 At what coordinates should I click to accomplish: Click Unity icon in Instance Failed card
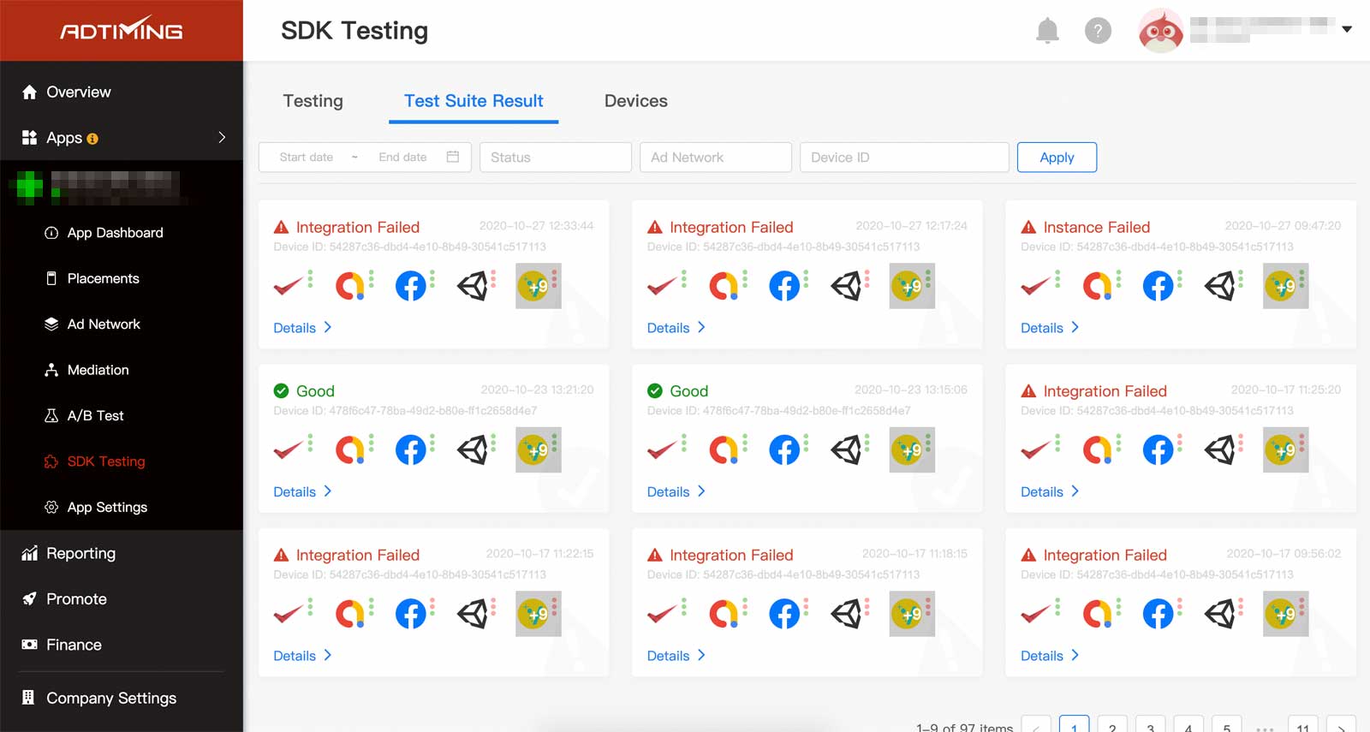[1219, 286]
